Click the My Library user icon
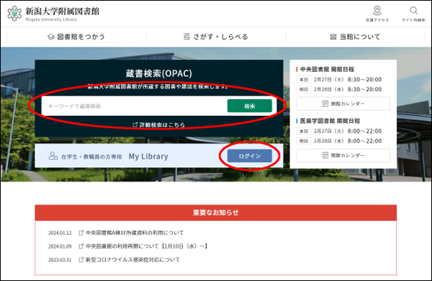This screenshot has width=432, height=281. [x=53, y=156]
